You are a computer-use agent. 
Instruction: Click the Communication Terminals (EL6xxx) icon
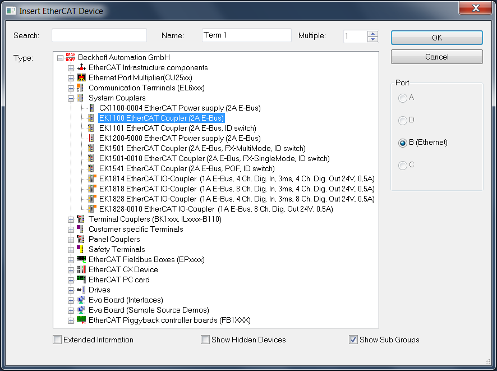coord(81,88)
